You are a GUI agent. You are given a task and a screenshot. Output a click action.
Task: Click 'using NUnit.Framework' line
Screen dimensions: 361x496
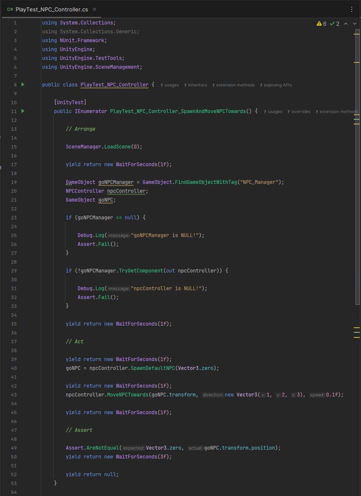74,40
